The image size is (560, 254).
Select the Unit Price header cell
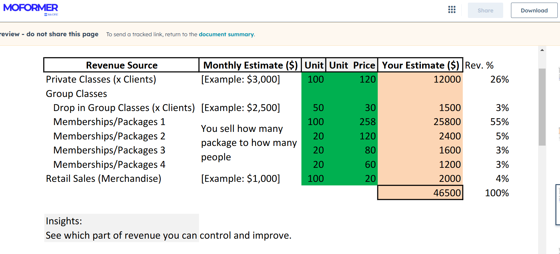coord(352,65)
